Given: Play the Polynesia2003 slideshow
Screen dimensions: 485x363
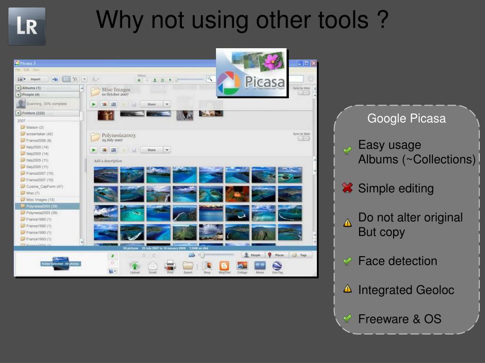Looking at the screenshot, I should 94,150.
